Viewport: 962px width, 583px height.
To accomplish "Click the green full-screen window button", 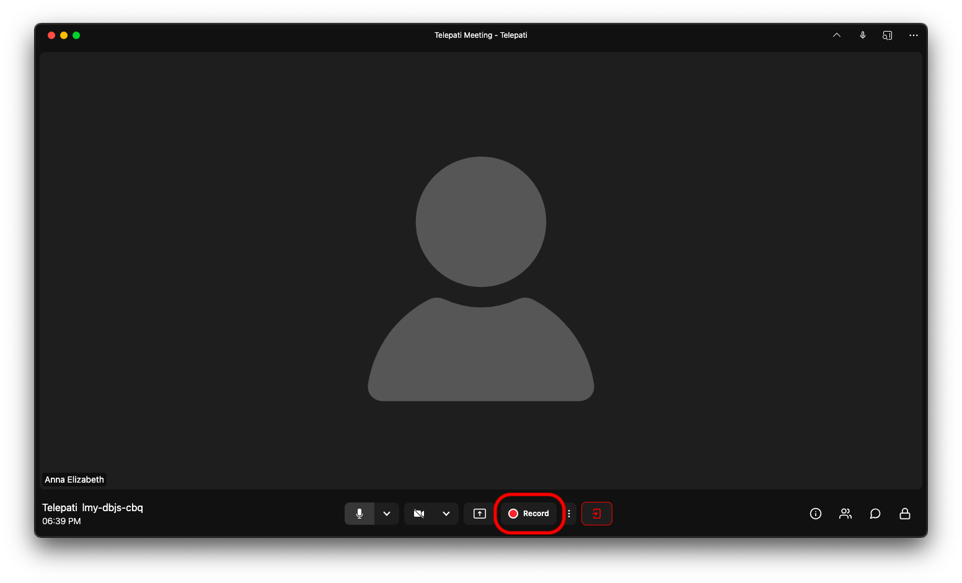I will coord(76,35).
